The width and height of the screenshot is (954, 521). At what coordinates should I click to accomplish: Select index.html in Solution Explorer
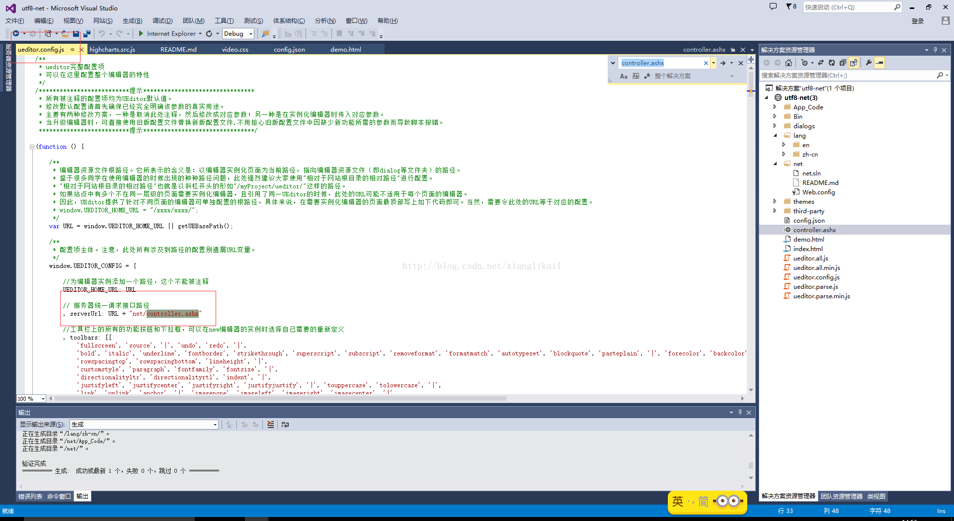(x=808, y=249)
